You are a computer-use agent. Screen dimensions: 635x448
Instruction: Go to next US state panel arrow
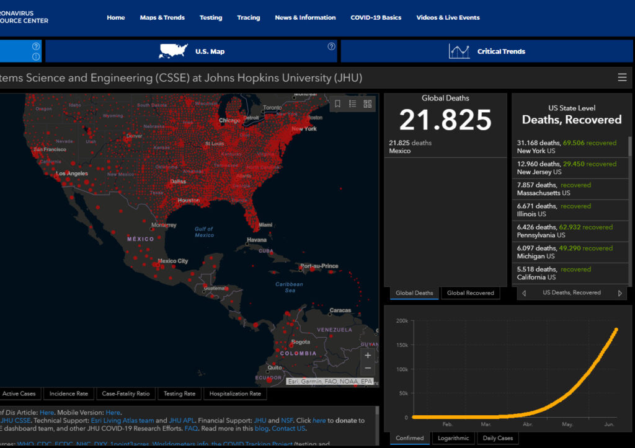pyautogui.click(x=620, y=293)
